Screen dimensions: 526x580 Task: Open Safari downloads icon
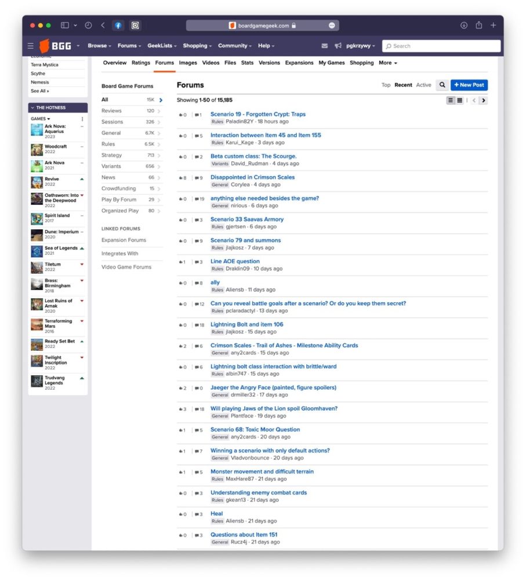click(464, 25)
